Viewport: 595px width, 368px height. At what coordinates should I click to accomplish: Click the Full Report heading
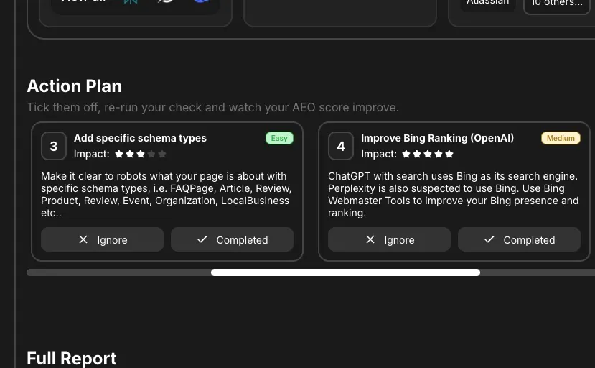(72, 358)
